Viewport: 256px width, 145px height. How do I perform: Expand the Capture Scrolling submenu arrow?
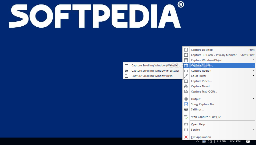253,65
